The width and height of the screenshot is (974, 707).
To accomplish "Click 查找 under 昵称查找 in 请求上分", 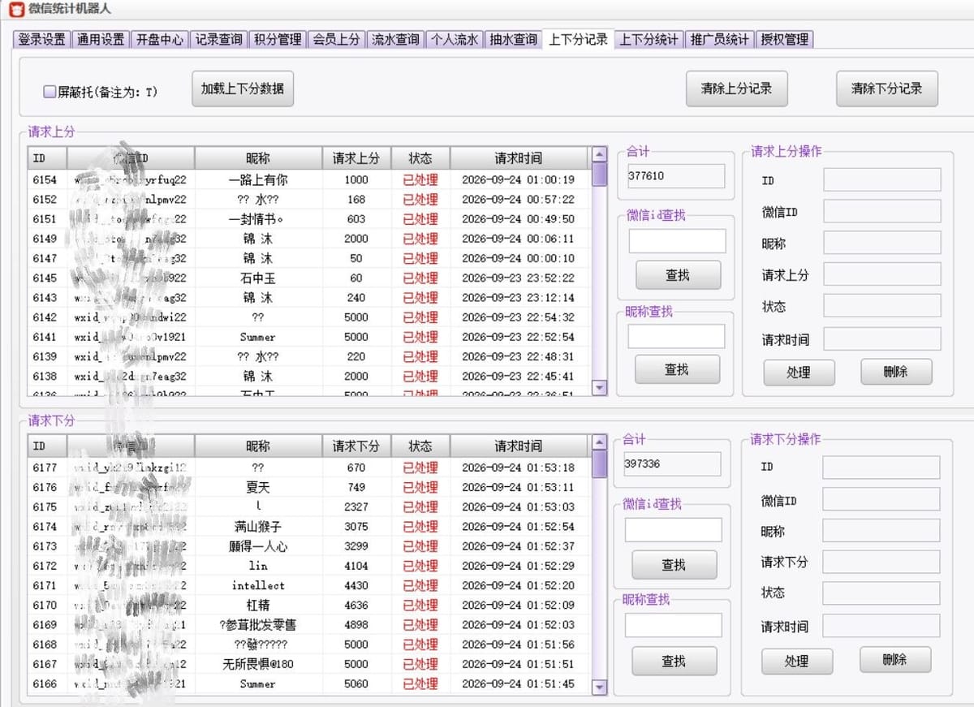I will point(677,369).
